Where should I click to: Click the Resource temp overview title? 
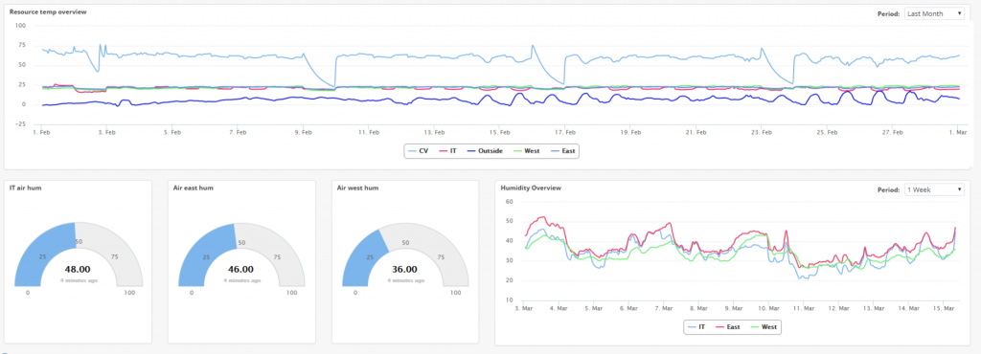pyautogui.click(x=48, y=11)
